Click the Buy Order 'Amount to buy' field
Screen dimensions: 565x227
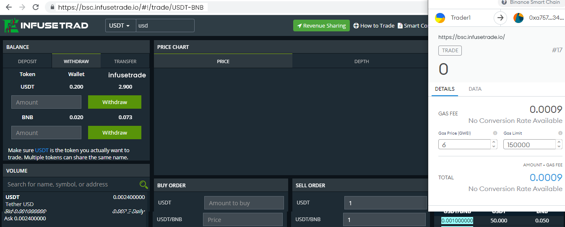(x=244, y=203)
